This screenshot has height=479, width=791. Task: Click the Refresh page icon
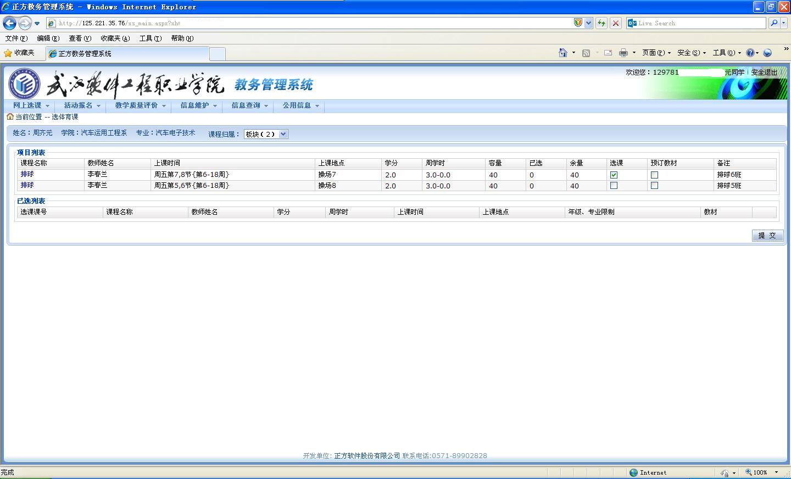[601, 23]
